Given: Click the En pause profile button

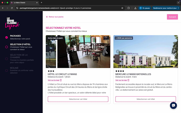Looking at the screenshot, I should pyautogui.click(x=145, y=8).
